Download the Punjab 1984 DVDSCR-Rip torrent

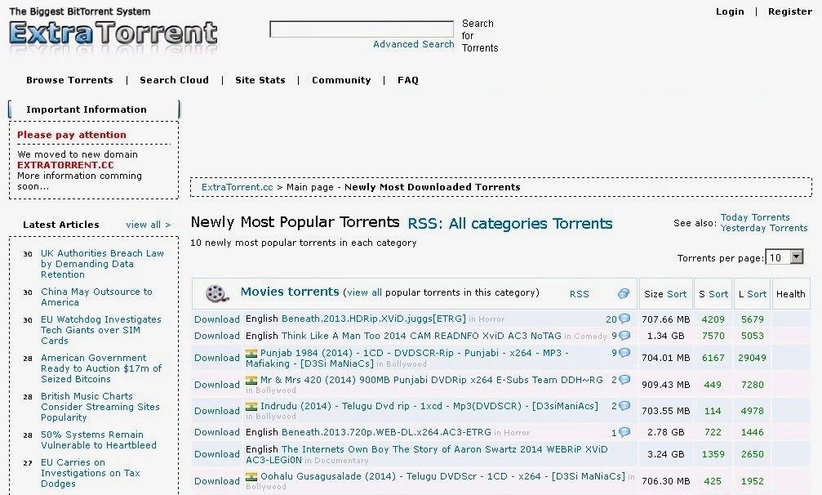click(x=216, y=357)
